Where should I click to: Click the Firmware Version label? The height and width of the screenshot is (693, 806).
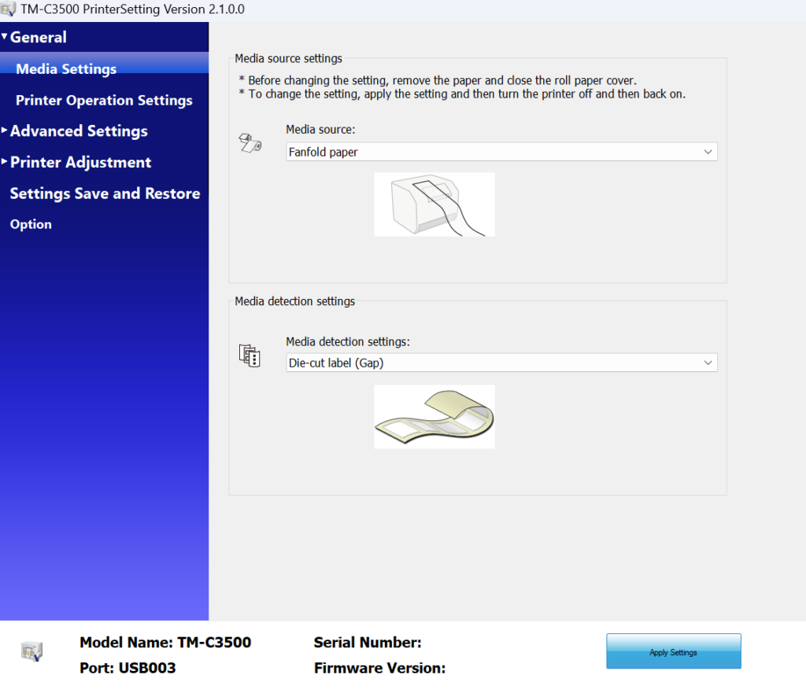pos(379,668)
